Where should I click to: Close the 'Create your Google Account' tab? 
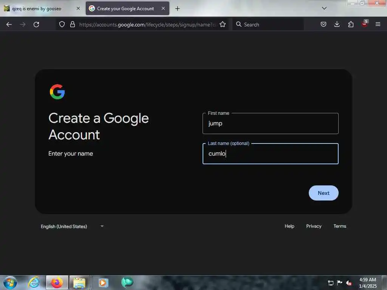[163, 8]
